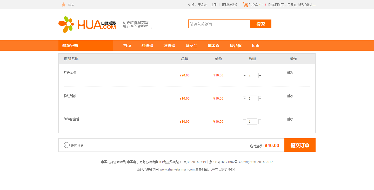Delete 红色浓情 from the cart
374x190 pixels.
290,73
